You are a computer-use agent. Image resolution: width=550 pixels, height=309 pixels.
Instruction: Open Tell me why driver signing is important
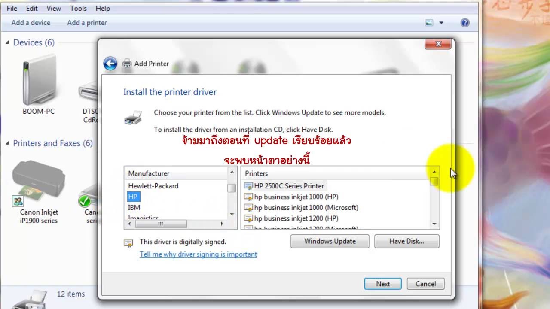tap(198, 254)
